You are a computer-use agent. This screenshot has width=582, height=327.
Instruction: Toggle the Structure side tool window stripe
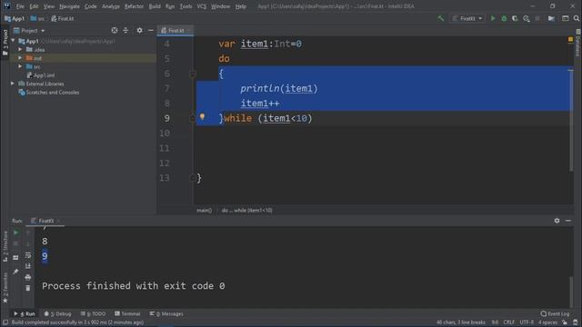(x=5, y=246)
